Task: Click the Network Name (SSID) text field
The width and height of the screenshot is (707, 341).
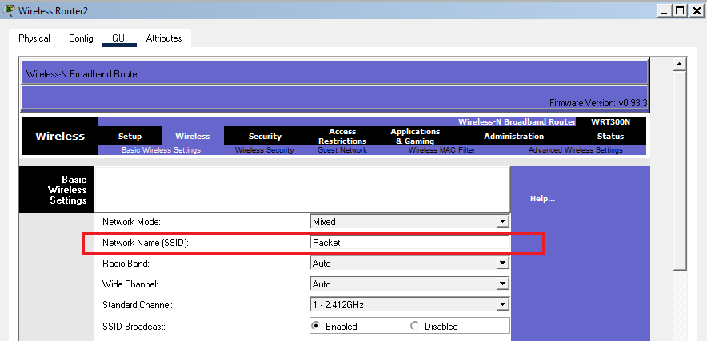Action: 409,243
